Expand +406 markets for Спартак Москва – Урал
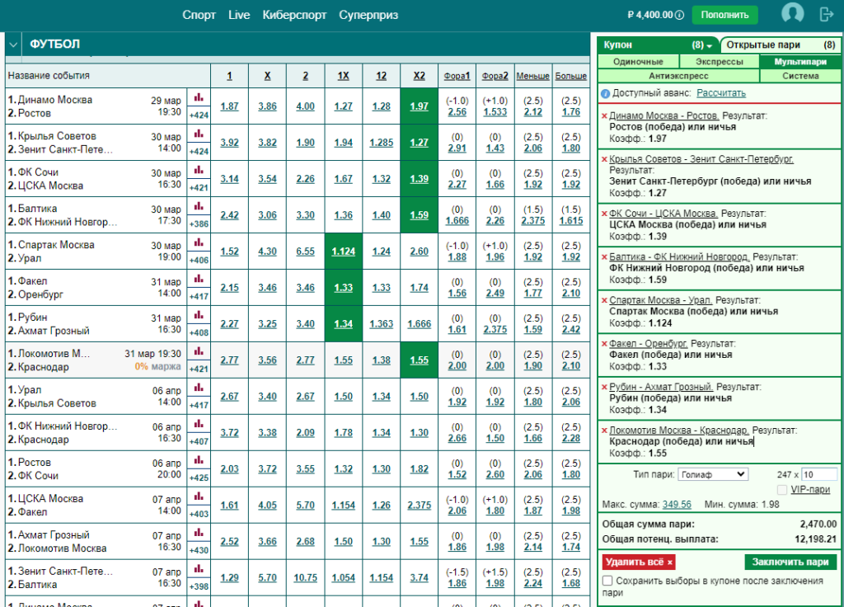Image resolution: width=844 pixels, height=607 pixels. (x=199, y=260)
